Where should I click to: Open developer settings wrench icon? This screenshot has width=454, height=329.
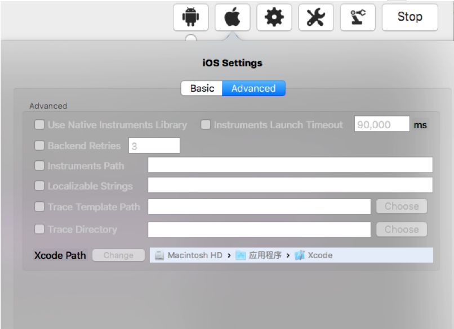pyautogui.click(x=316, y=17)
